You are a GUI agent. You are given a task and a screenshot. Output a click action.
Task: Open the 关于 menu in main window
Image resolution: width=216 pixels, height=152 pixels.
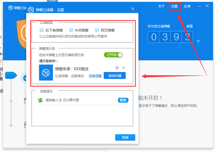pos(161,6)
